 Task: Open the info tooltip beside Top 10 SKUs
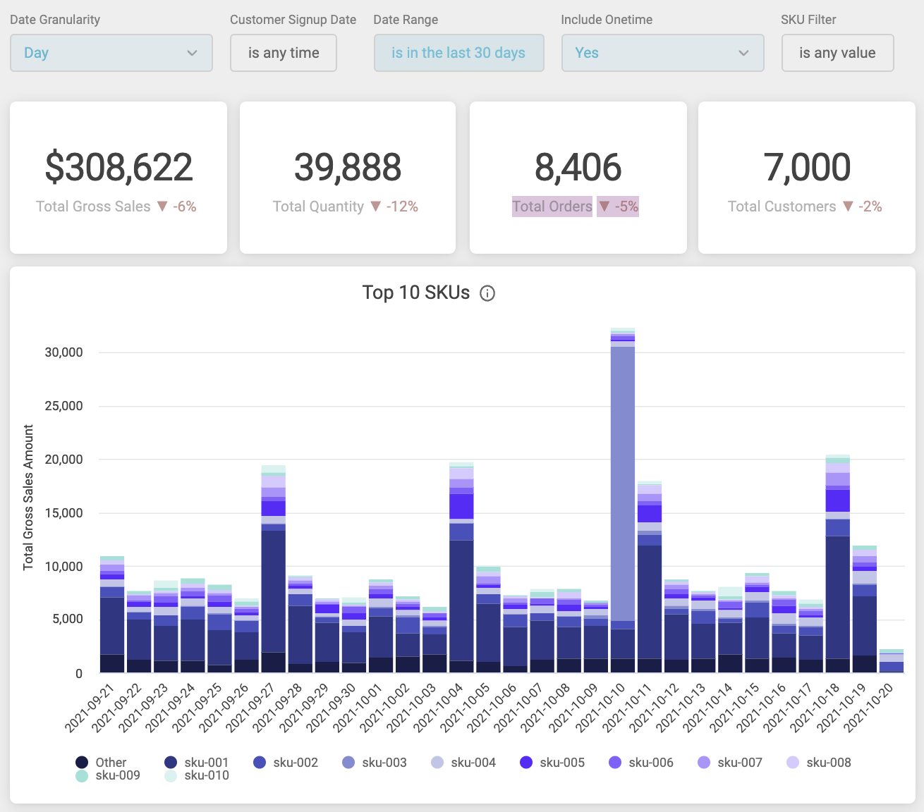(x=487, y=293)
